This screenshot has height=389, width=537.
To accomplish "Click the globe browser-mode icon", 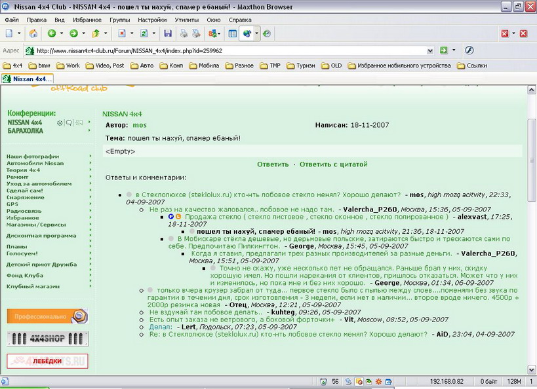I will pos(247,33).
